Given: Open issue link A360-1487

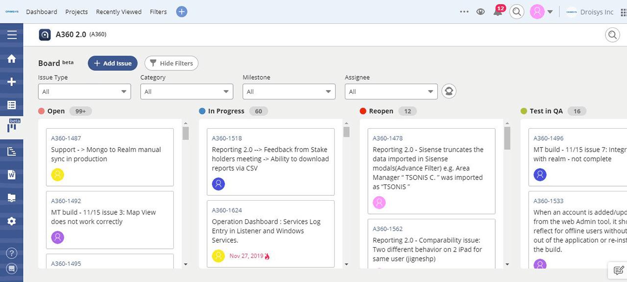Looking at the screenshot, I should click(x=67, y=138).
